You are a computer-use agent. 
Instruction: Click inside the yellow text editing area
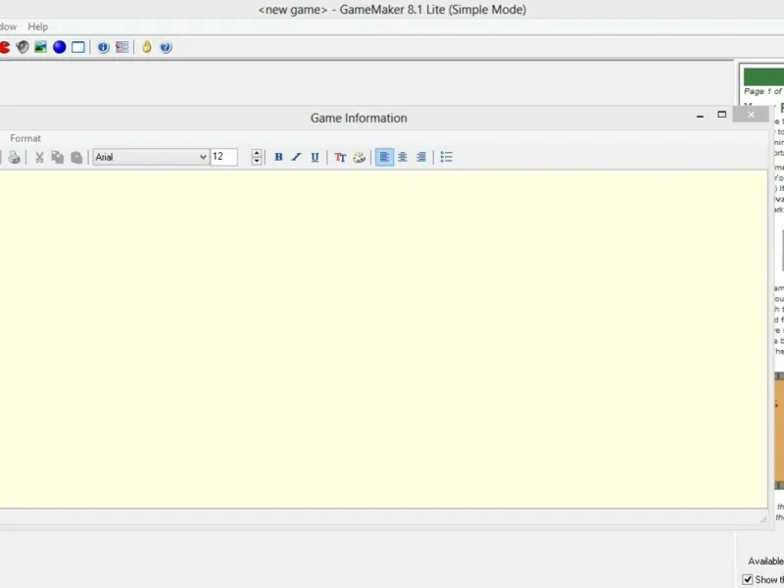point(383,339)
